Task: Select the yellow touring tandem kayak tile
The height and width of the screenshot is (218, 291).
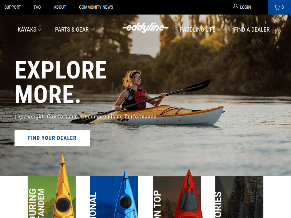Action: [52, 197]
